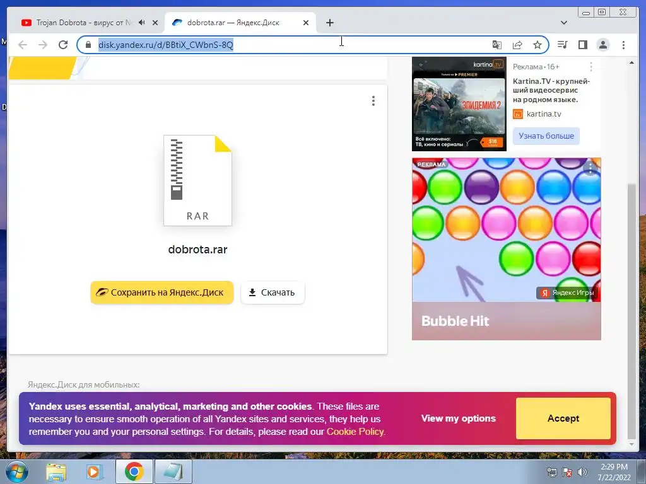646x484 pixels.
Task: Open the Chrome three-dot menu
Action: point(624,45)
